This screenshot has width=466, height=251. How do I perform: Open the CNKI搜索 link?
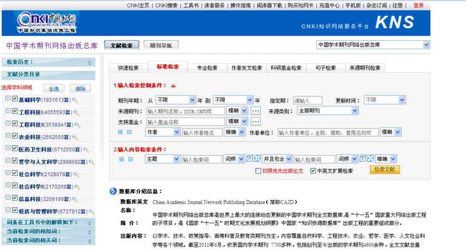tap(167, 6)
